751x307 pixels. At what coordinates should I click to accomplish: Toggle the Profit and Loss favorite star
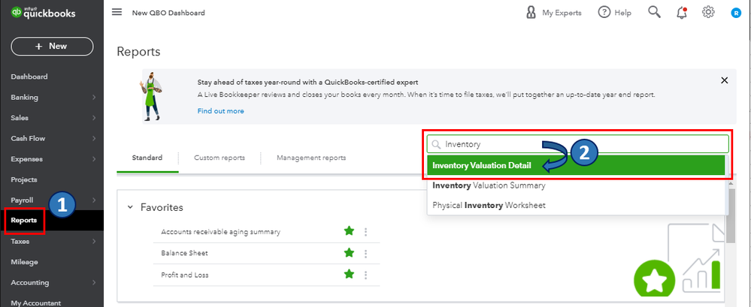pyautogui.click(x=349, y=275)
